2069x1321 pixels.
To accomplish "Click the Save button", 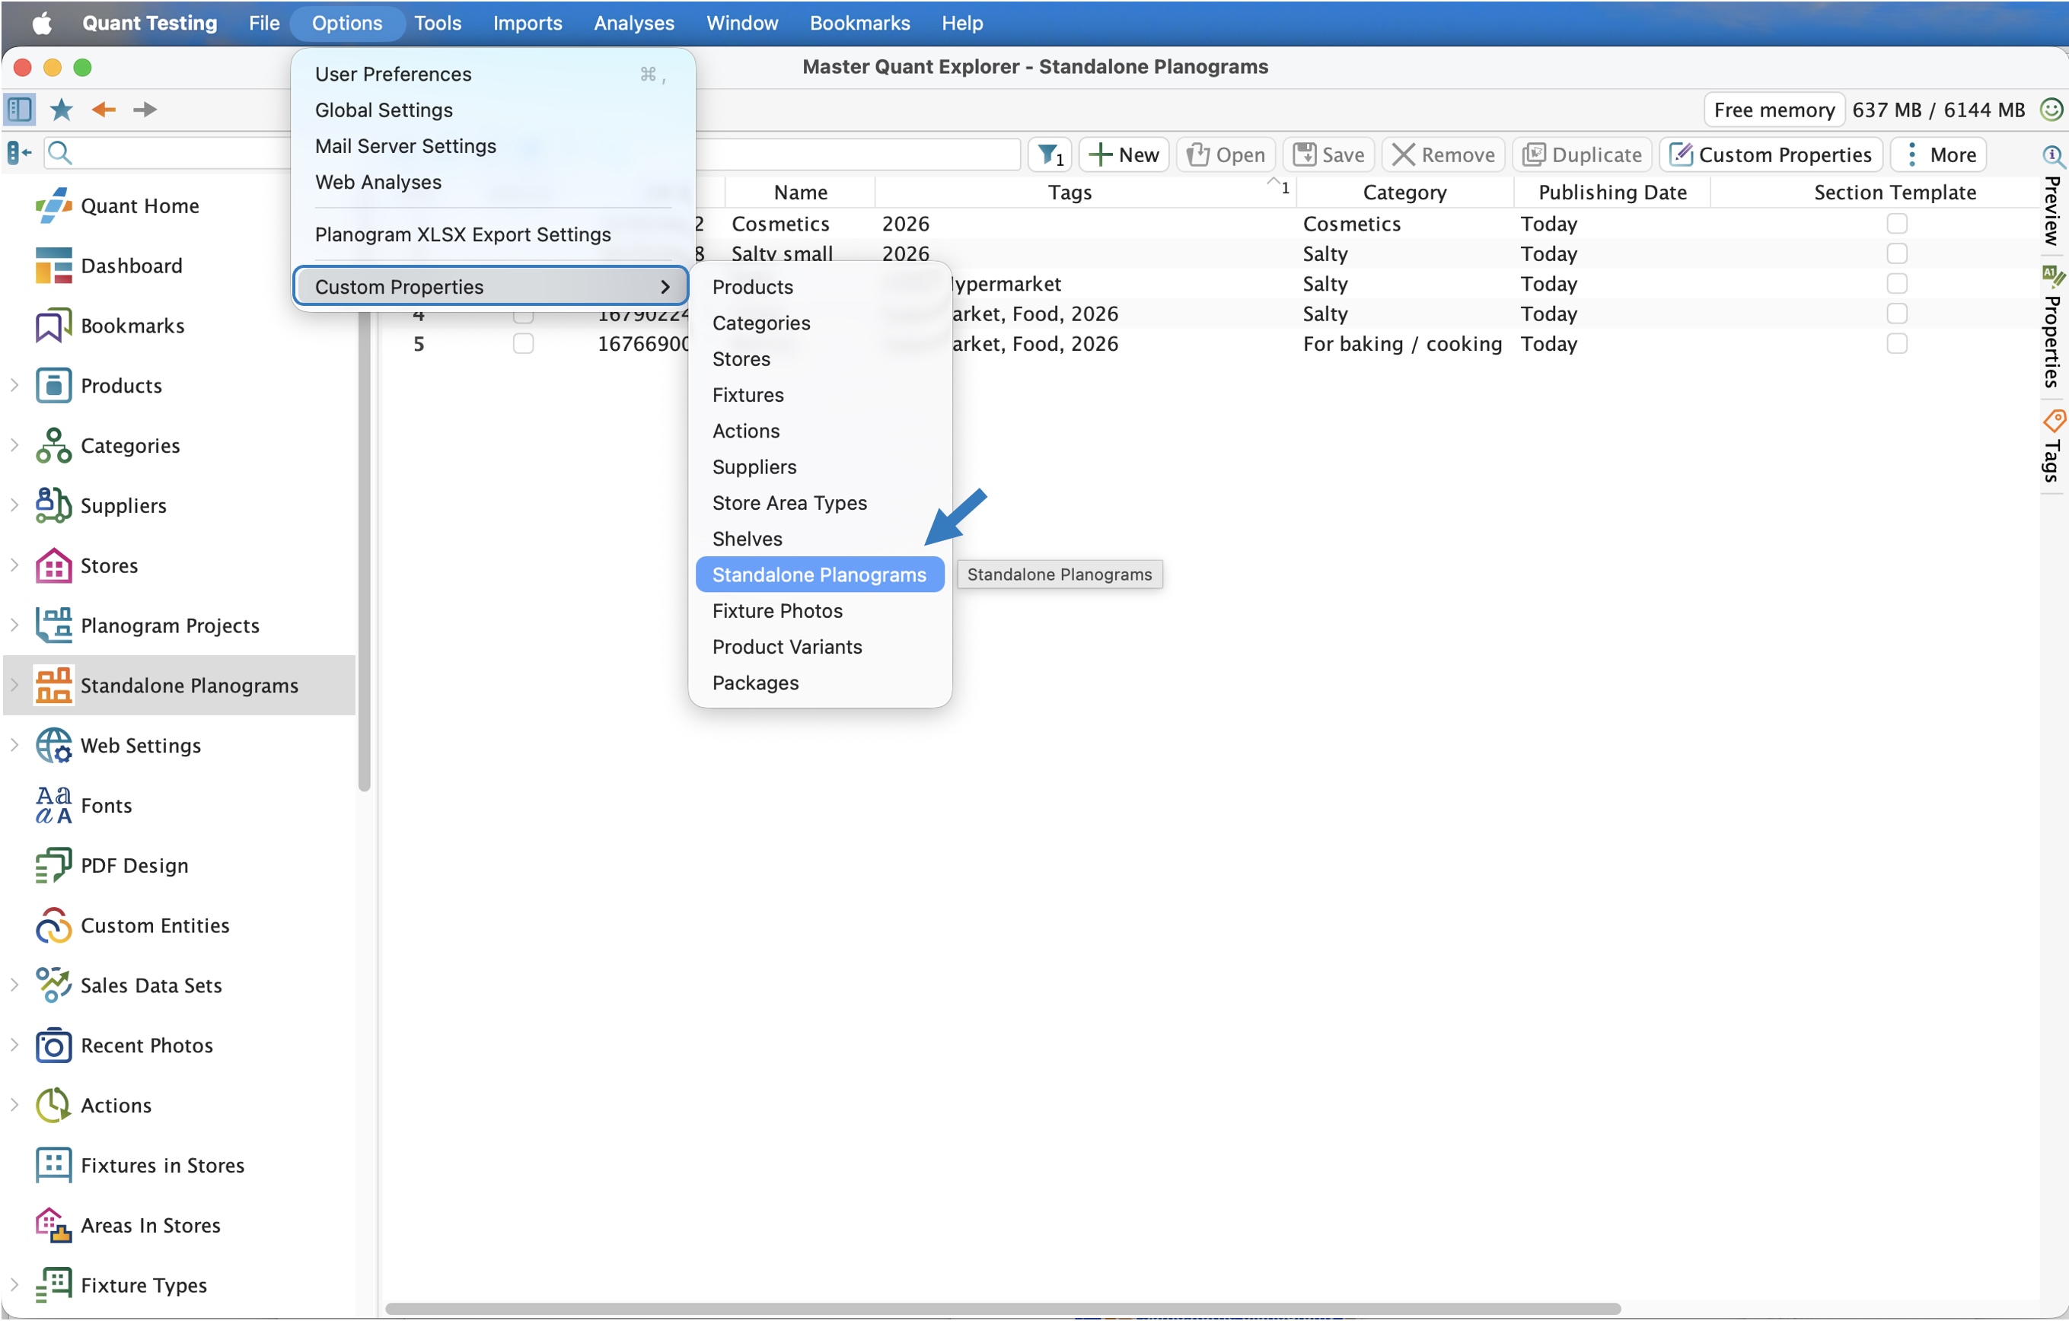I will (x=1329, y=154).
